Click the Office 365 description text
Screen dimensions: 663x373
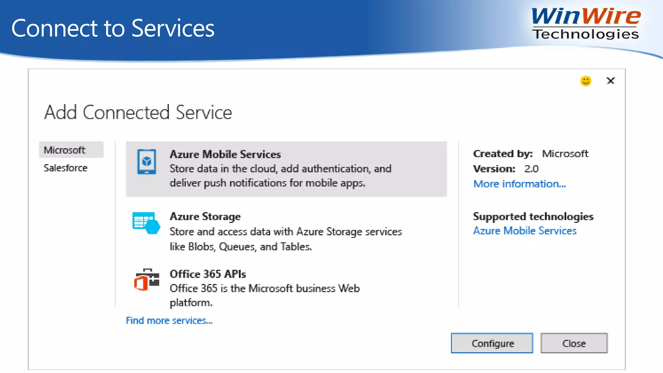(265, 295)
